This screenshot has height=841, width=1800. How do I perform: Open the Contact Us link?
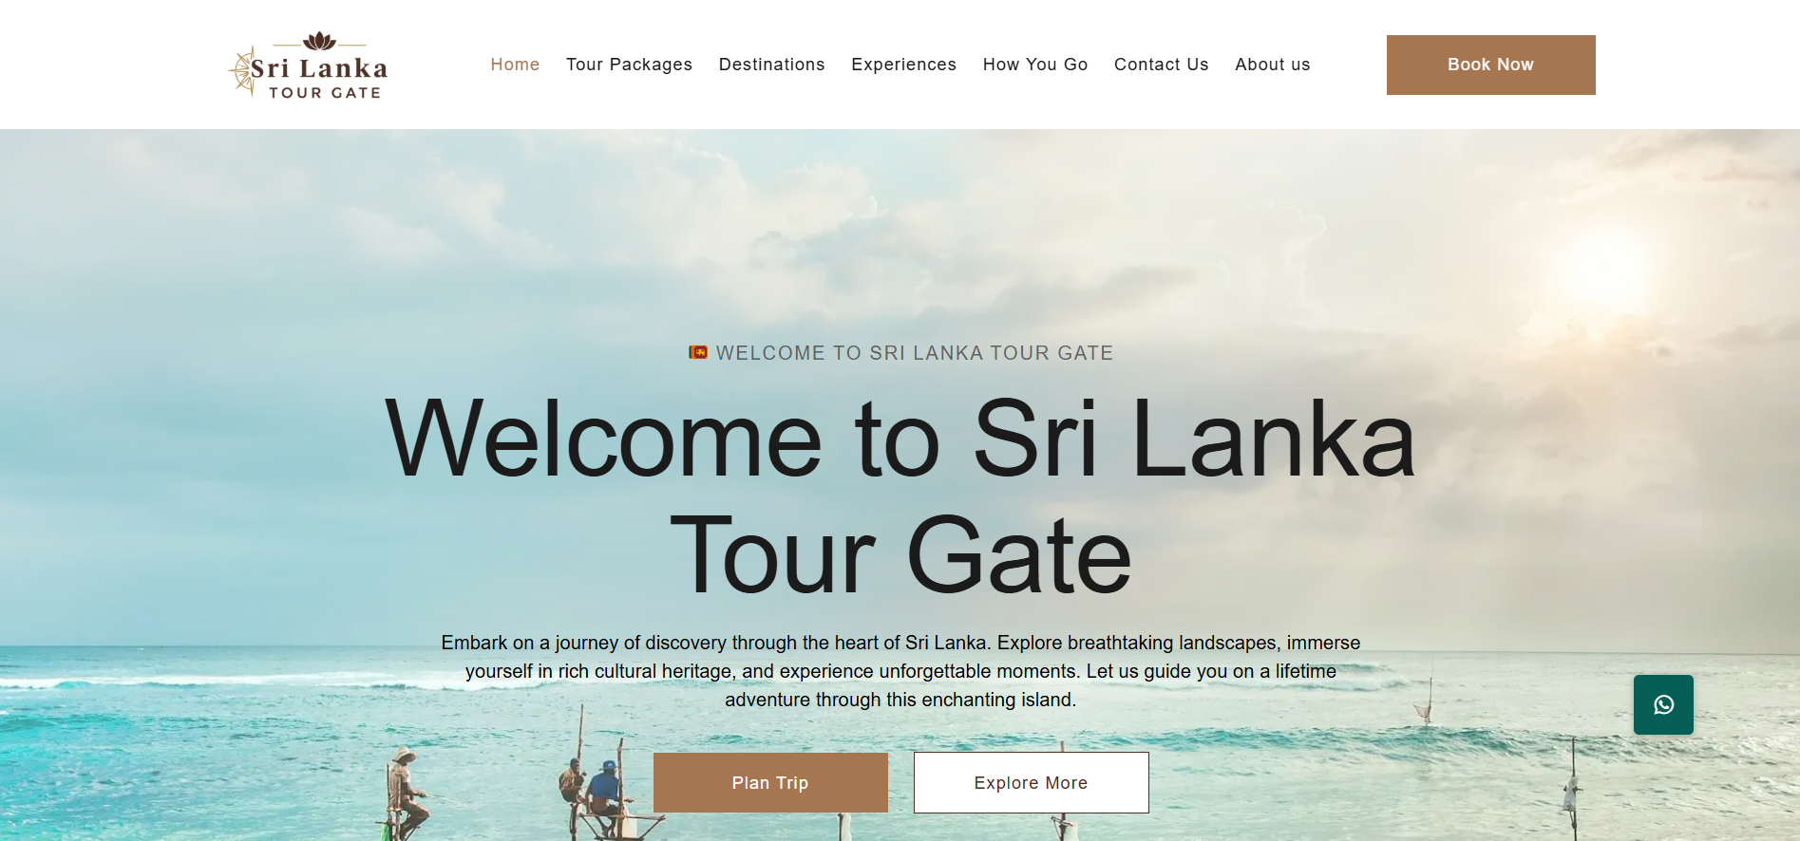pyautogui.click(x=1161, y=65)
